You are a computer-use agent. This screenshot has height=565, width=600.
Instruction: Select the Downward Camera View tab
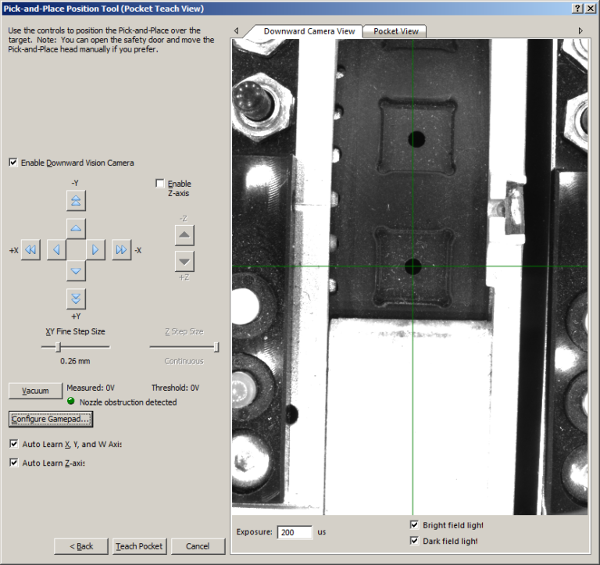[309, 31]
